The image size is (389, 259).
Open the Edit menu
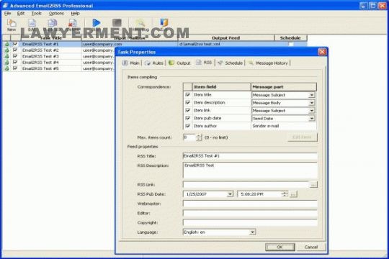pyautogui.click(x=21, y=14)
